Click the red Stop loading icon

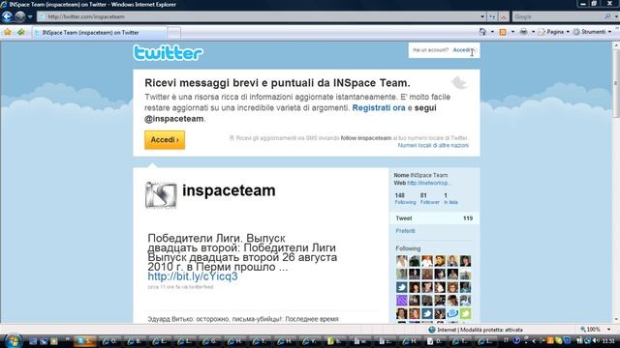(x=503, y=17)
